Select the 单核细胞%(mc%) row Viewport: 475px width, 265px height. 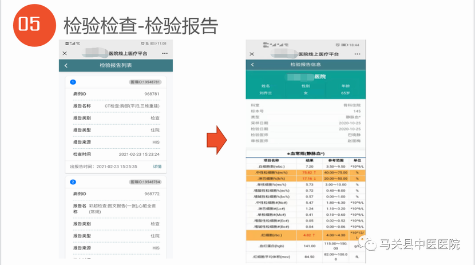tap(306, 184)
